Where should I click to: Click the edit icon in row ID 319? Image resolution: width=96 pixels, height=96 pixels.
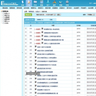[x=36, y=61]
